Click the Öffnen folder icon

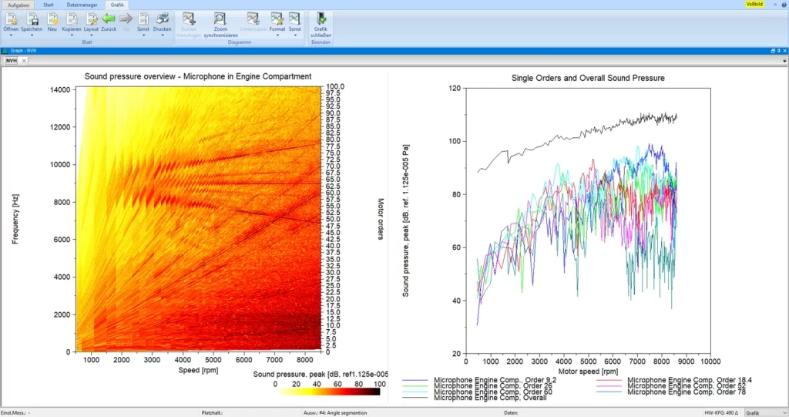click(11, 18)
